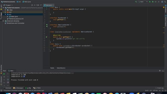Open the Learn tool window on left edge
The width and height of the screenshot is (167, 94).
pos(1,7)
